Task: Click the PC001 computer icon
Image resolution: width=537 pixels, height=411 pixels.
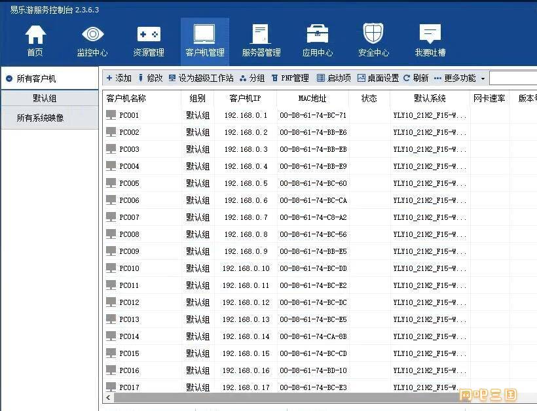Action: (x=111, y=115)
